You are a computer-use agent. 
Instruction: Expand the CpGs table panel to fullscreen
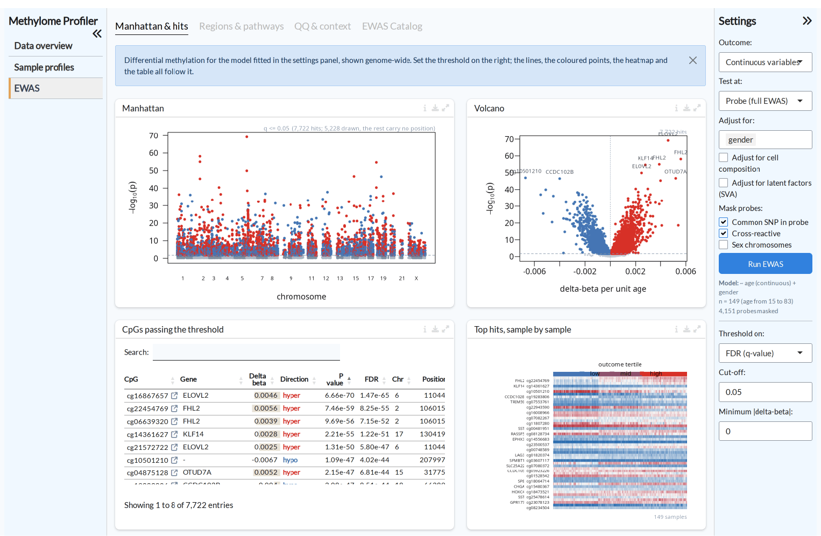pyautogui.click(x=445, y=329)
